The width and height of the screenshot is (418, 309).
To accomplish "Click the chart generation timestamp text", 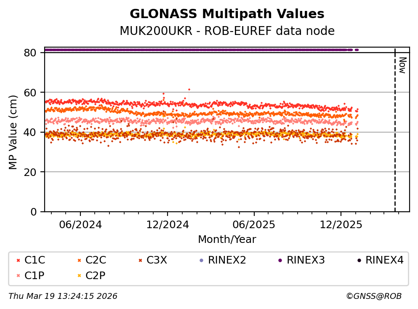I will [x=63, y=296].
